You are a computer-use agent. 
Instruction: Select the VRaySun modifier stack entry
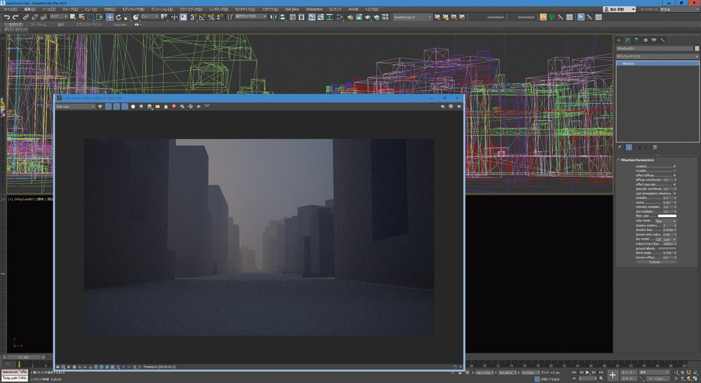[x=658, y=64]
